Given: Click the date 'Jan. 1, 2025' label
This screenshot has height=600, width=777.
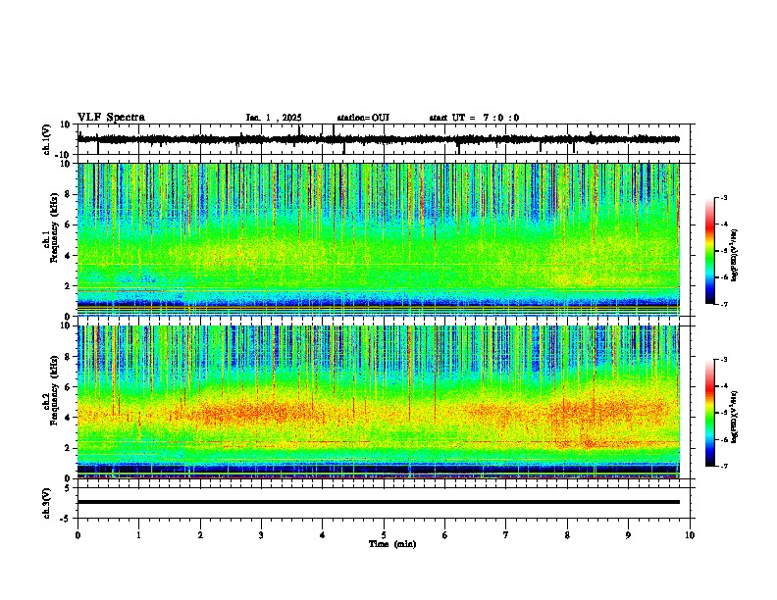Looking at the screenshot, I should click(274, 118).
